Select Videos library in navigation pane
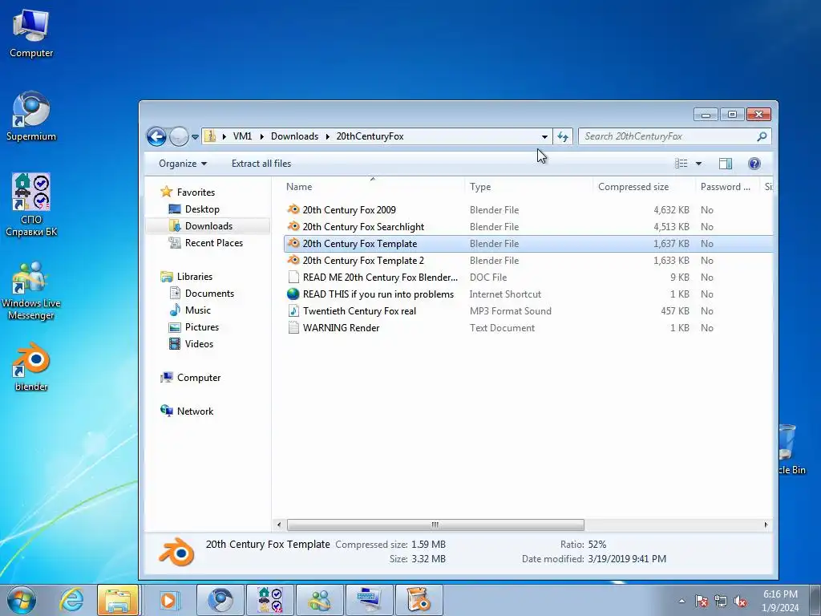Screen dimensions: 821x616 click(199, 343)
